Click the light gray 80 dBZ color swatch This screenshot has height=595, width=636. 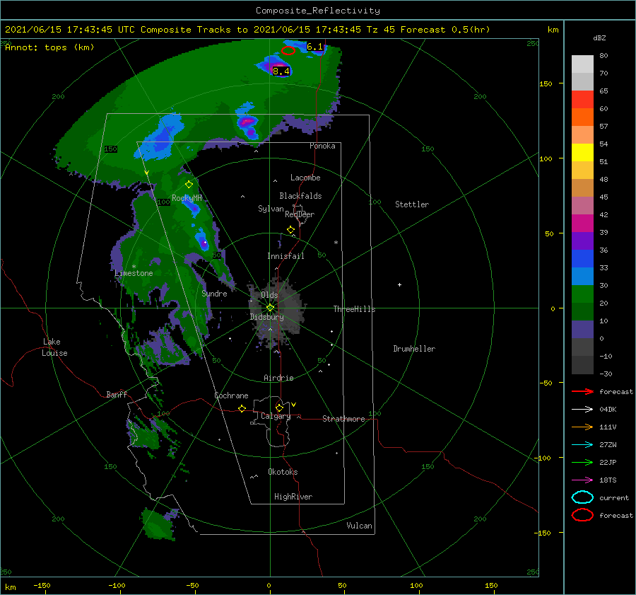582,64
